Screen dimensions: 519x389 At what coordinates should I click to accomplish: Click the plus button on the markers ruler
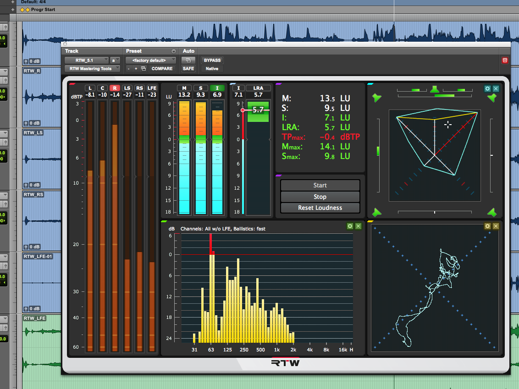click(13, 10)
